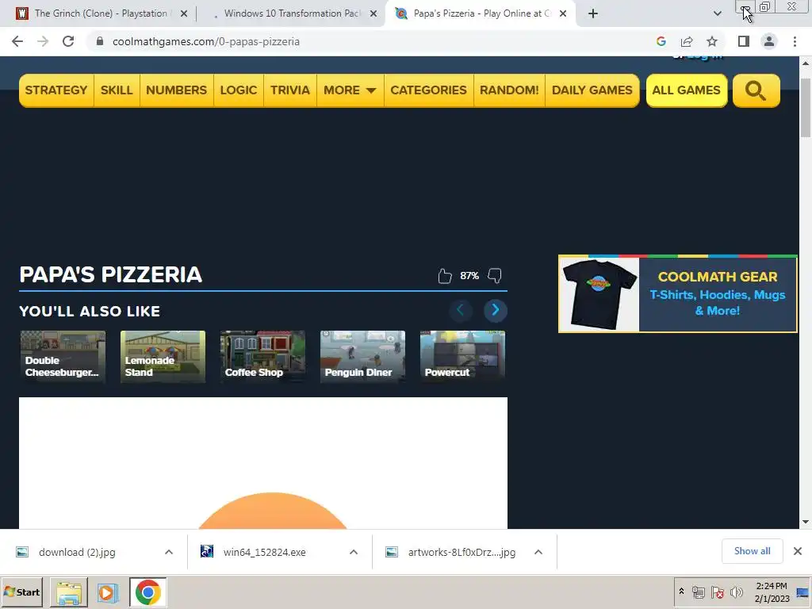This screenshot has height=609, width=812.
Task: Open the Google icon in address bar
Action: click(661, 41)
